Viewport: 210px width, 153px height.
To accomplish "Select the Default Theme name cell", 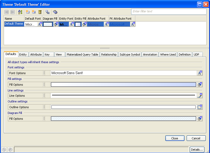I will [14, 24].
